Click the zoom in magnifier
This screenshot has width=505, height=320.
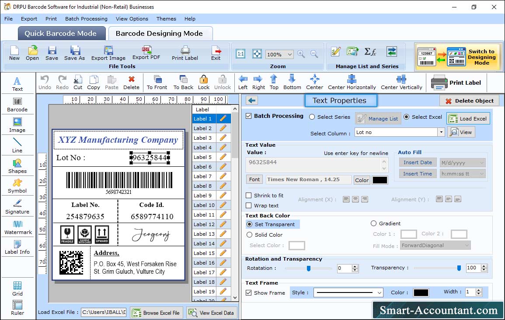pos(301,54)
